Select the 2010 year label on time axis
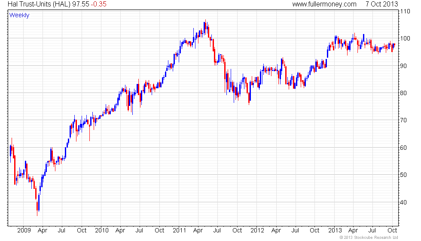421x241 pixels. click(102, 231)
